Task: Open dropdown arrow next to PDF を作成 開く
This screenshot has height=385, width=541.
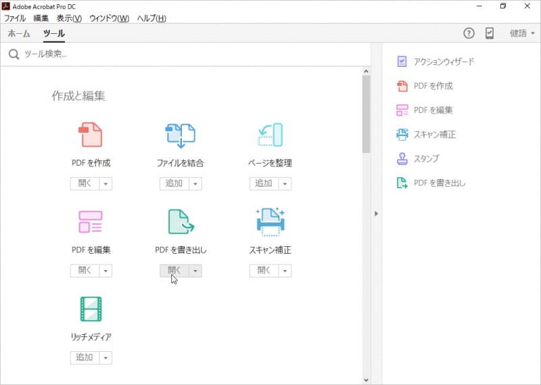Action: [x=105, y=183]
